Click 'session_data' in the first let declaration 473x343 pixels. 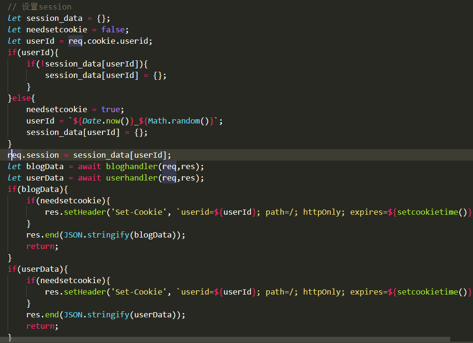(x=54, y=18)
